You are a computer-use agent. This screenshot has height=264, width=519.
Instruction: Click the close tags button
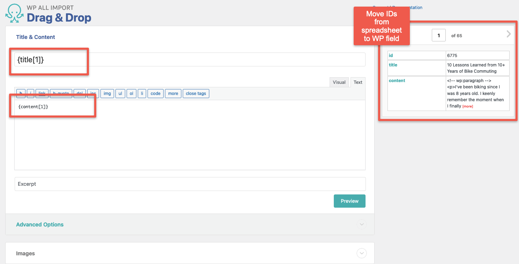tap(196, 94)
